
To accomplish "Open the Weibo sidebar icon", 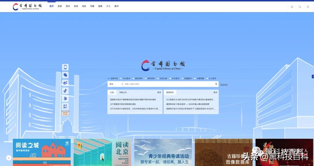I will [65, 83].
